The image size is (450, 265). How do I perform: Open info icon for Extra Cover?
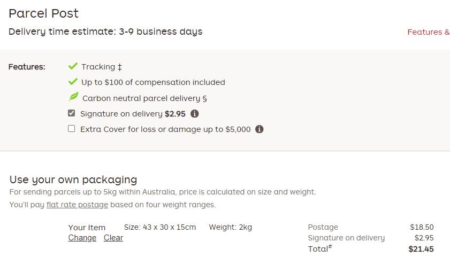260,129
